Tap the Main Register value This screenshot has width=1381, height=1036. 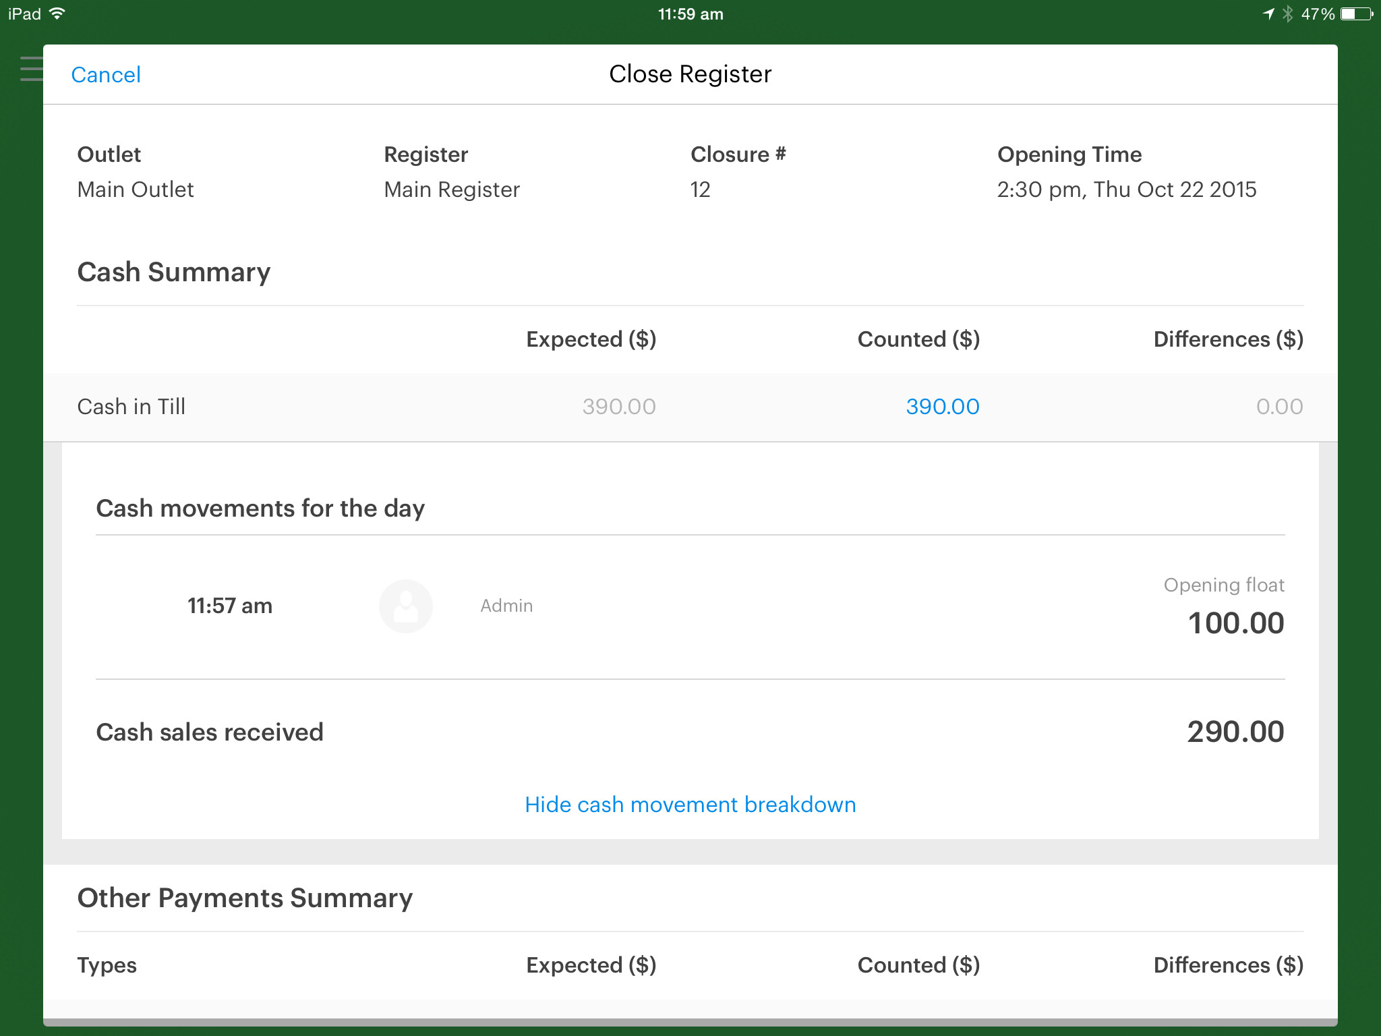[x=452, y=190]
